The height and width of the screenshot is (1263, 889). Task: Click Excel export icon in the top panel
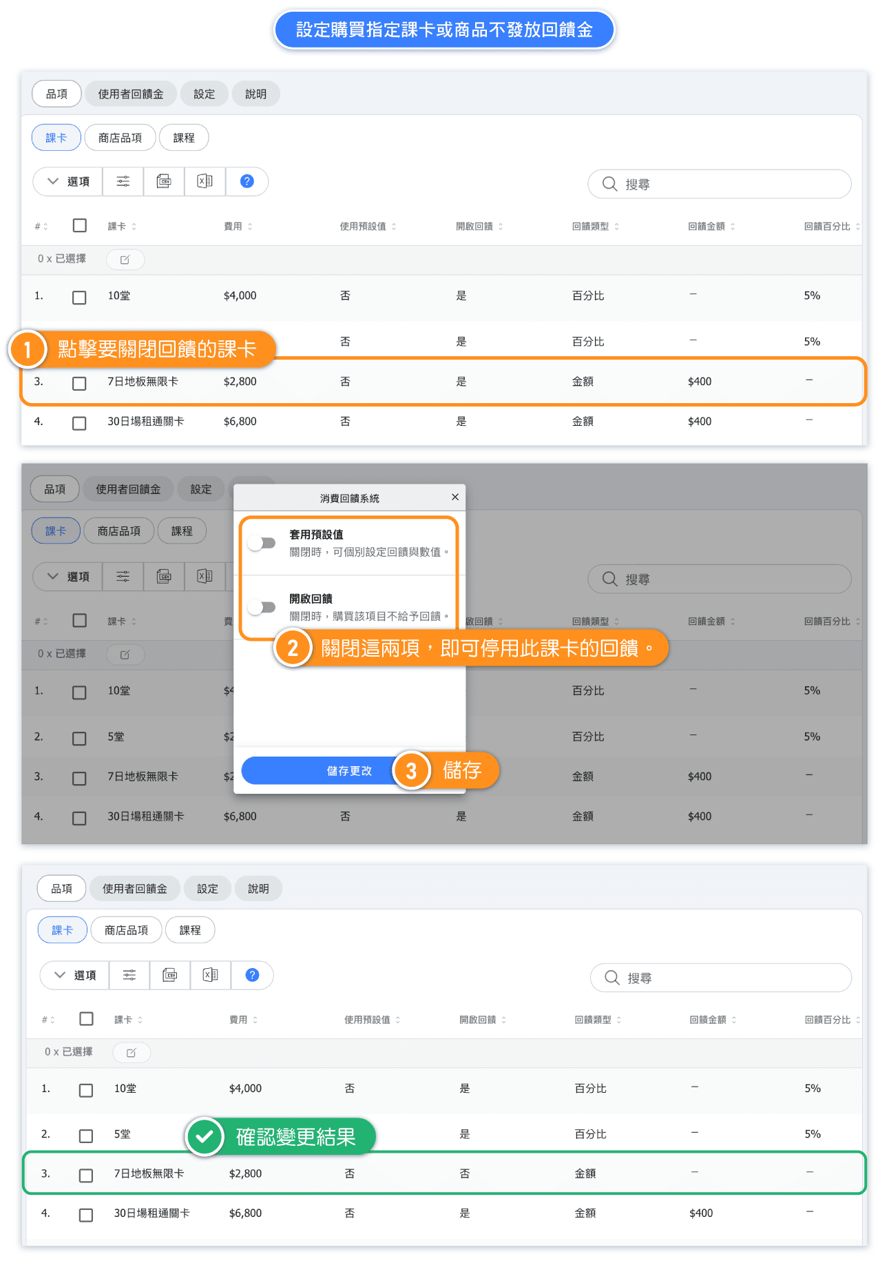click(x=205, y=182)
